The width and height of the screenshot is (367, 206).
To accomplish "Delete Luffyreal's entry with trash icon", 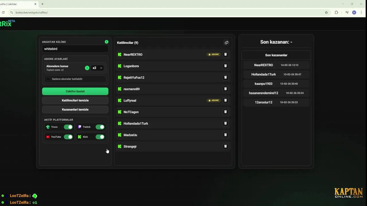I will [x=225, y=100].
